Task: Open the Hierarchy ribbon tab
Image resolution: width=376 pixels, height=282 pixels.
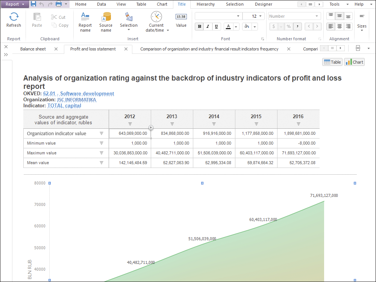Action: click(206, 4)
